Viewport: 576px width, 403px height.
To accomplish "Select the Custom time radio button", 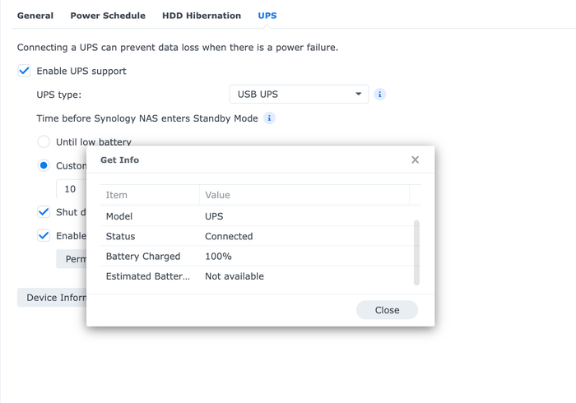I will [x=44, y=165].
